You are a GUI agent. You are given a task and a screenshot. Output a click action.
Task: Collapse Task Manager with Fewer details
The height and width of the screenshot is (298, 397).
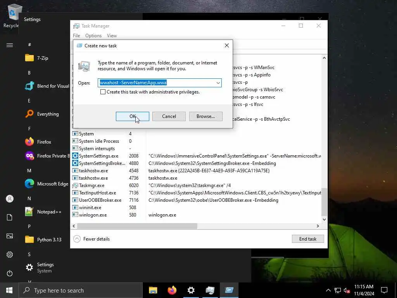click(x=91, y=239)
